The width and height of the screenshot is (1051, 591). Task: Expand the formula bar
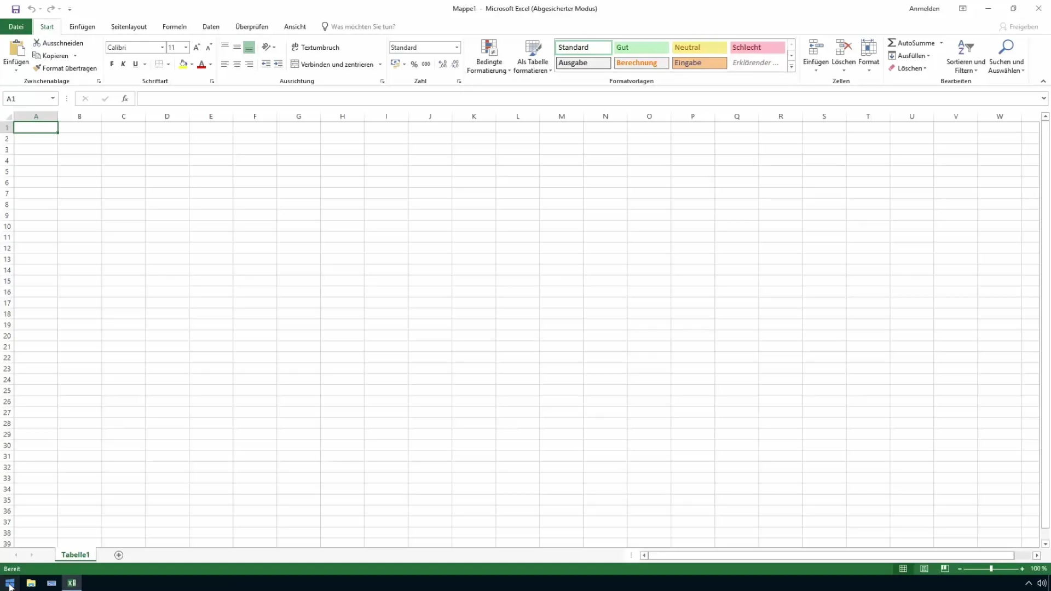[x=1043, y=99]
